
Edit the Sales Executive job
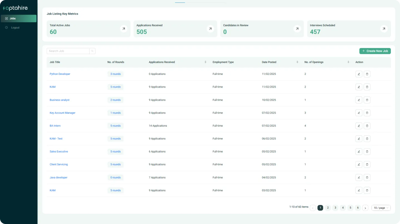(x=359, y=152)
